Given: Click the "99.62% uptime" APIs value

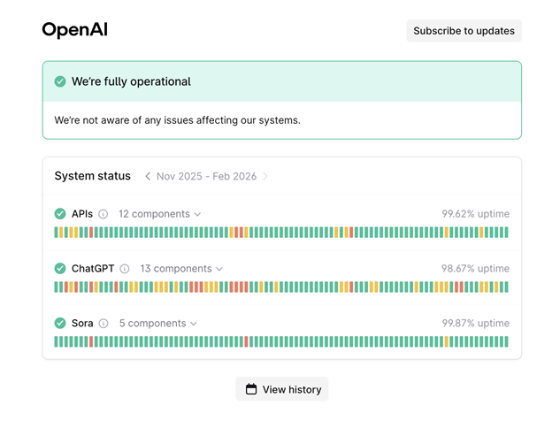Looking at the screenshot, I should pyautogui.click(x=476, y=214).
